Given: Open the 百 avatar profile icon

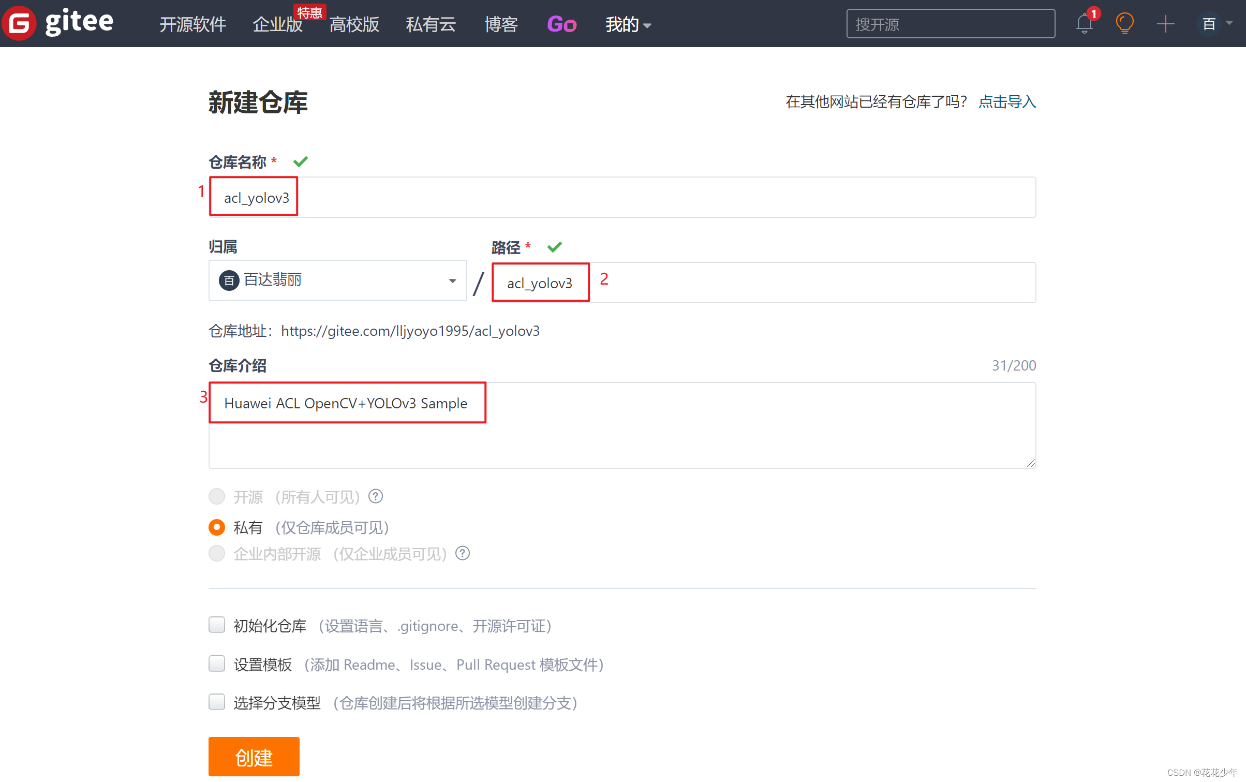Looking at the screenshot, I should tap(1208, 23).
